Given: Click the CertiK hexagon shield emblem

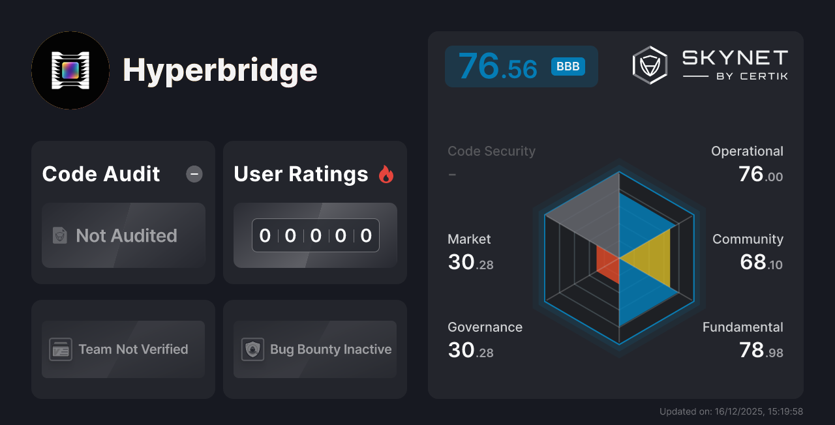Looking at the screenshot, I should 649,64.
